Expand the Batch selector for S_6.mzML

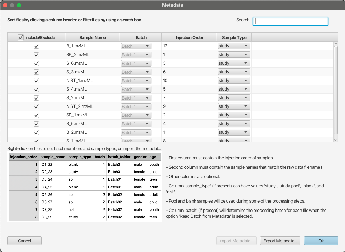pos(136,63)
